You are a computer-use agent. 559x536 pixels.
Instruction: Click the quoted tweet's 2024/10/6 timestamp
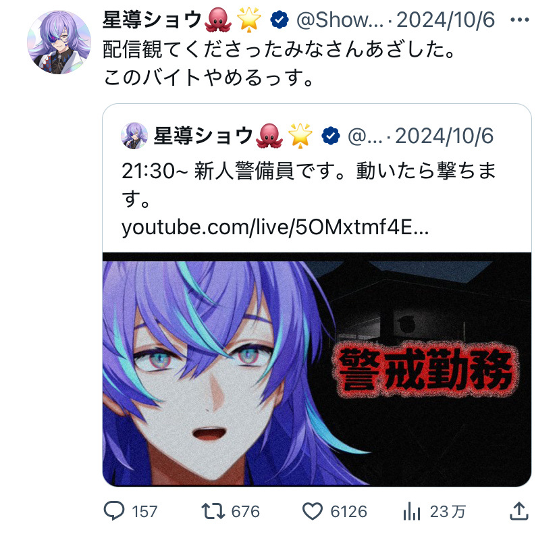coord(444,136)
